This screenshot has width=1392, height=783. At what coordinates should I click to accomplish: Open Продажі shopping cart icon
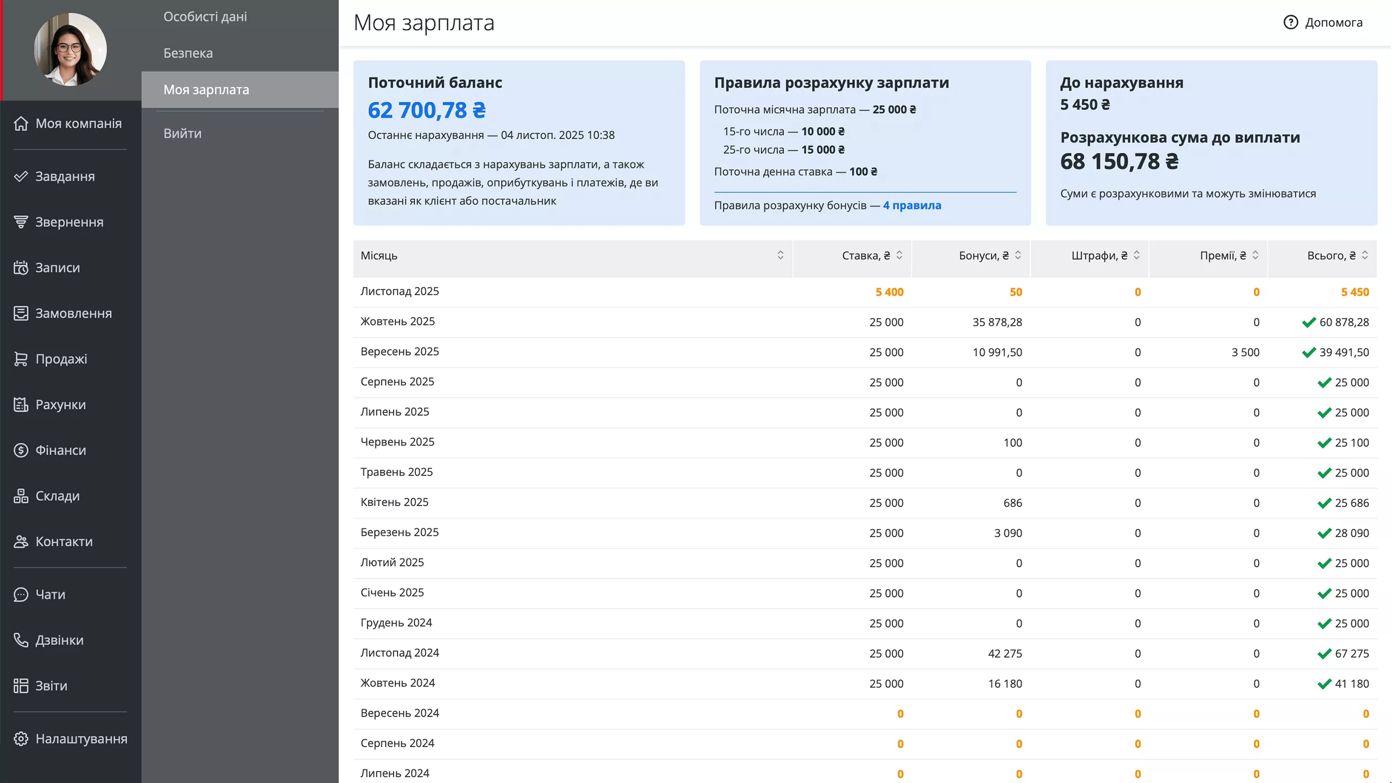[21, 359]
